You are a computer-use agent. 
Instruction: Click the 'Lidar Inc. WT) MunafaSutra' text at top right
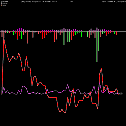pyautogui.click(x=116, y=2)
